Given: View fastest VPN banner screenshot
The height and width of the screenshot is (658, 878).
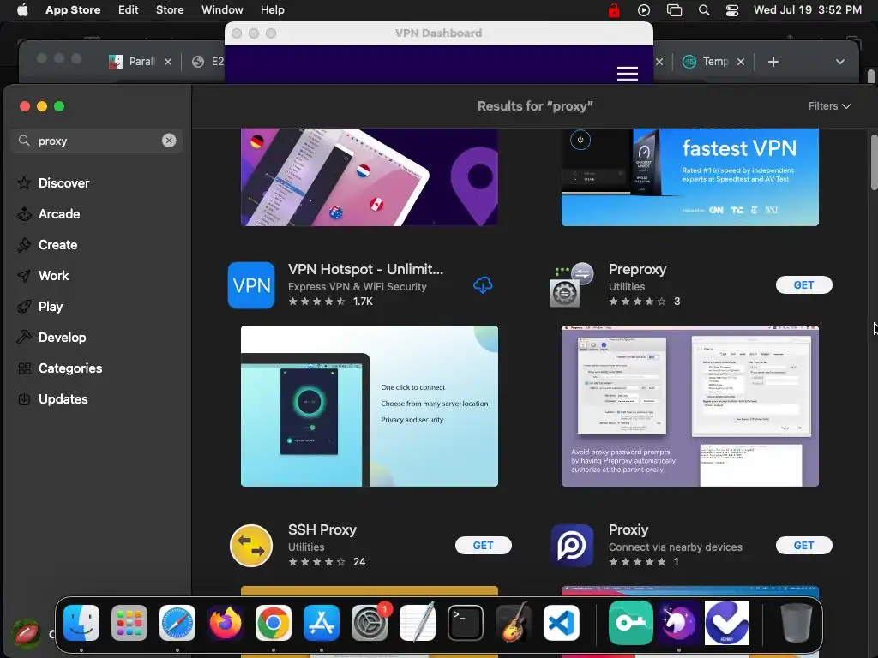Looking at the screenshot, I should (690, 176).
